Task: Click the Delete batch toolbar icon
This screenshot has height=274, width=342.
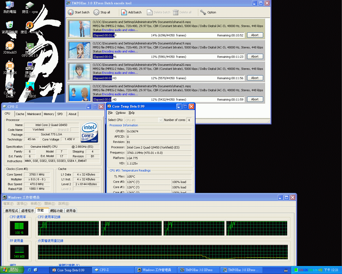Action: [x=150, y=12]
